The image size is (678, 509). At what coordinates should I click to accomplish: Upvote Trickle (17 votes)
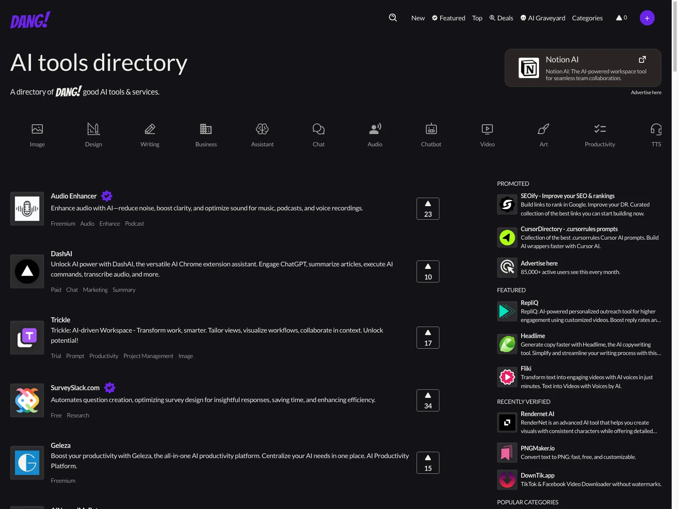[x=428, y=338]
